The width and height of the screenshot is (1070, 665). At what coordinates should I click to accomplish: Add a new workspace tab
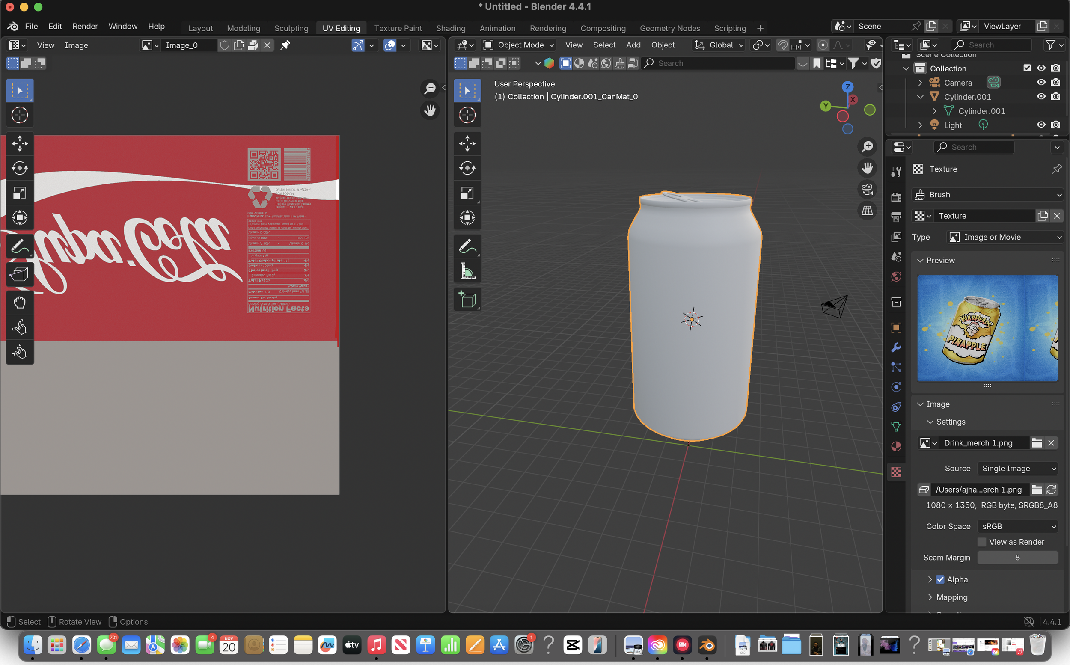tap(760, 28)
